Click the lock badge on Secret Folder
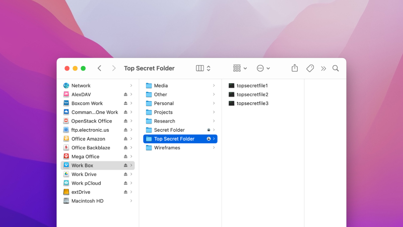This screenshot has width=403, height=227. pos(209,130)
